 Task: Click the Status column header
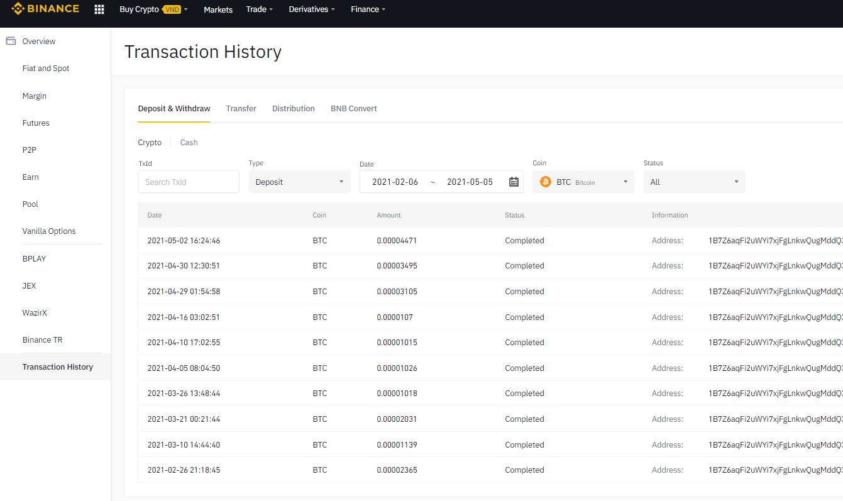[515, 215]
